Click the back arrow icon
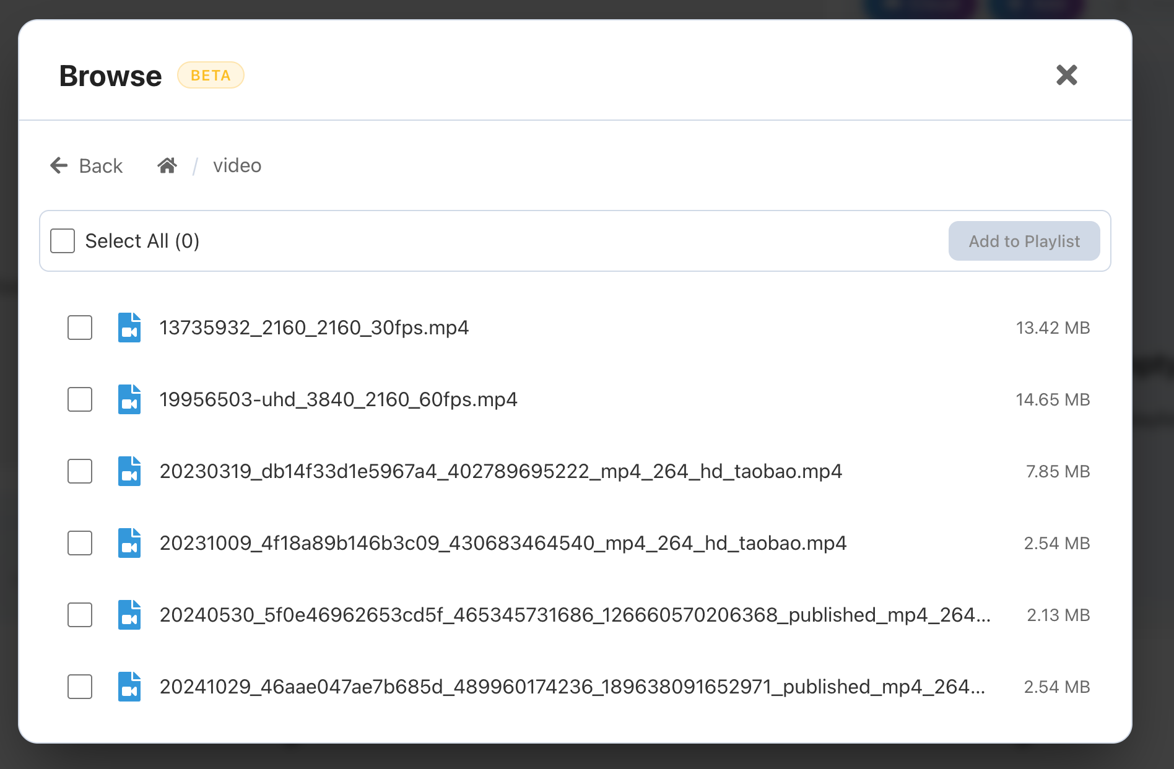1174x769 pixels. click(58, 165)
